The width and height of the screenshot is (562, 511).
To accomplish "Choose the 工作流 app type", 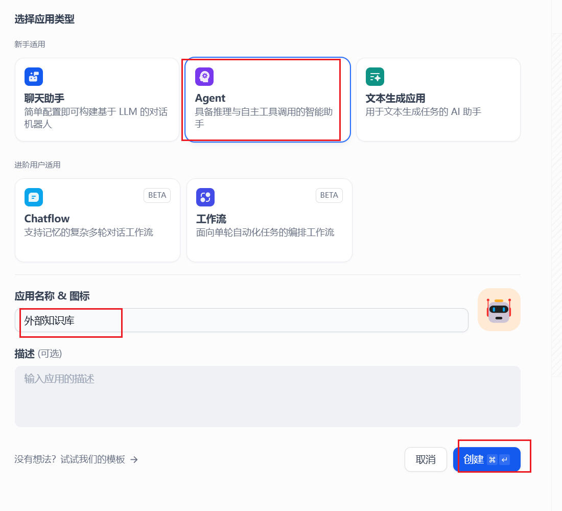I will (x=269, y=220).
